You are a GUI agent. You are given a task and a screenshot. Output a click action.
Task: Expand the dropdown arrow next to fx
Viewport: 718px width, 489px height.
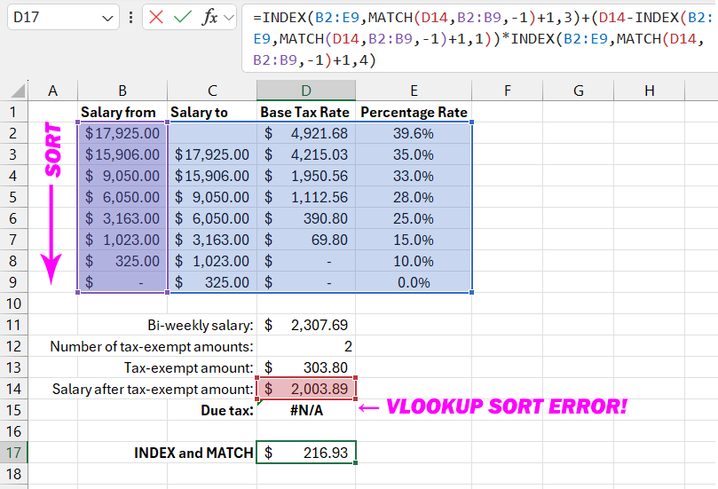(x=228, y=18)
